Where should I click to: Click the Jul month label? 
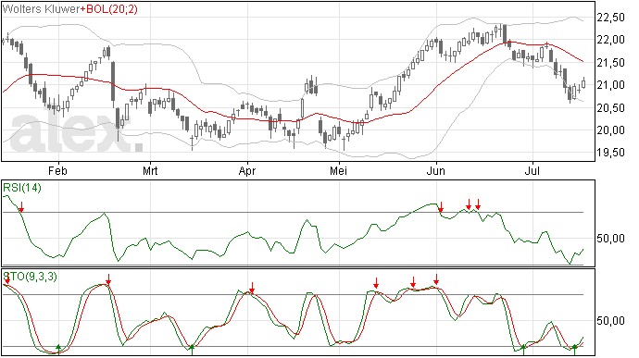[532, 170]
